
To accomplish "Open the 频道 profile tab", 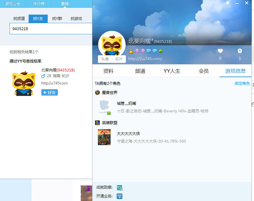I will (x=140, y=71).
